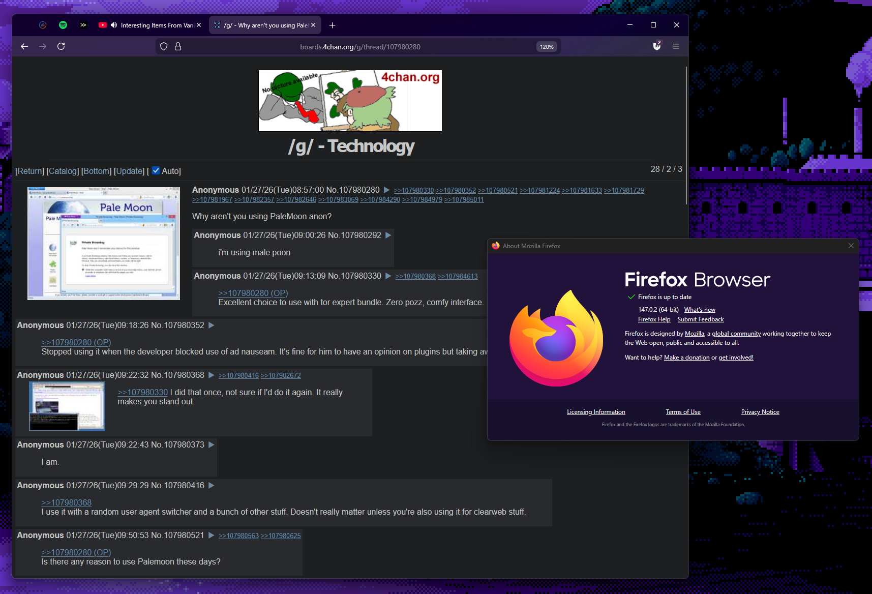This screenshot has width=872, height=594.
Task: Open post menu arrow for No.107980330
Action: (x=388, y=276)
